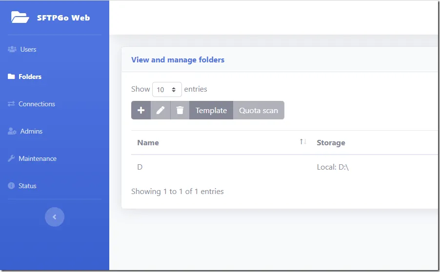Go to the Admins page
This screenshot has height=272, width=440.
click(x=31, y=131)
